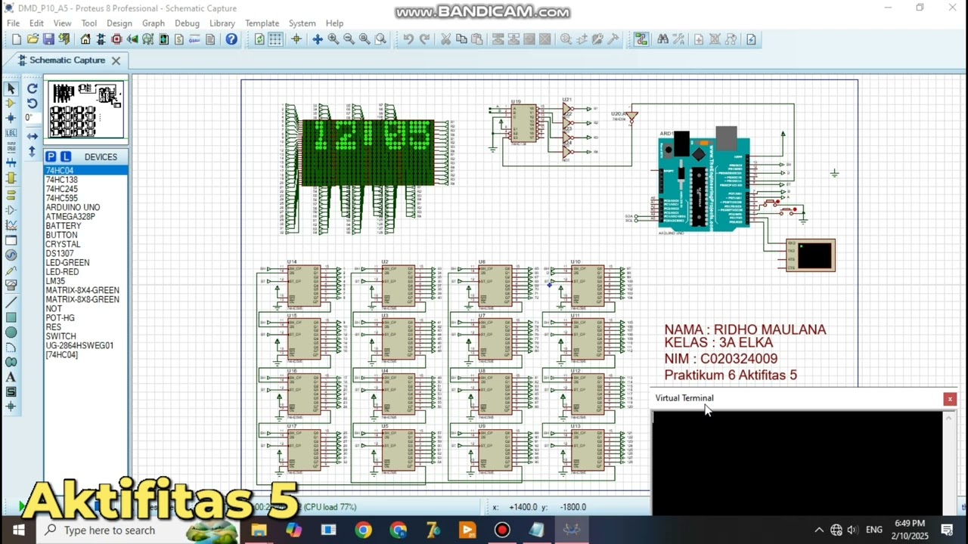Screen dimensions: 968x544
Task: Click the schematic overview thumbnail
Action: tap(85, 110)
